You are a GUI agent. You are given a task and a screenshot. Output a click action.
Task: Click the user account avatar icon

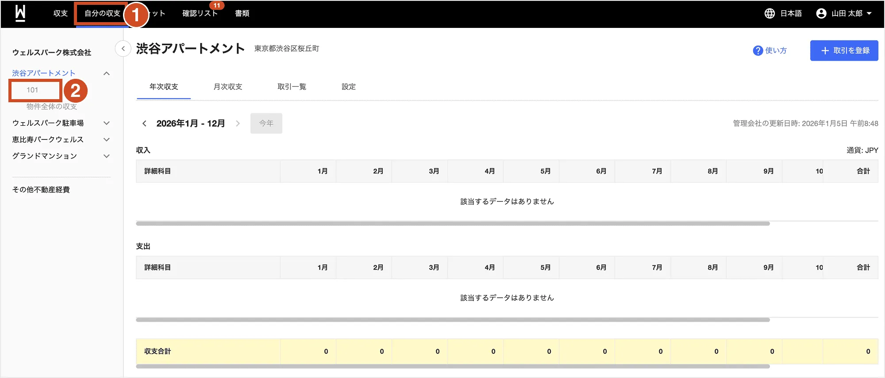coord(821,13)
